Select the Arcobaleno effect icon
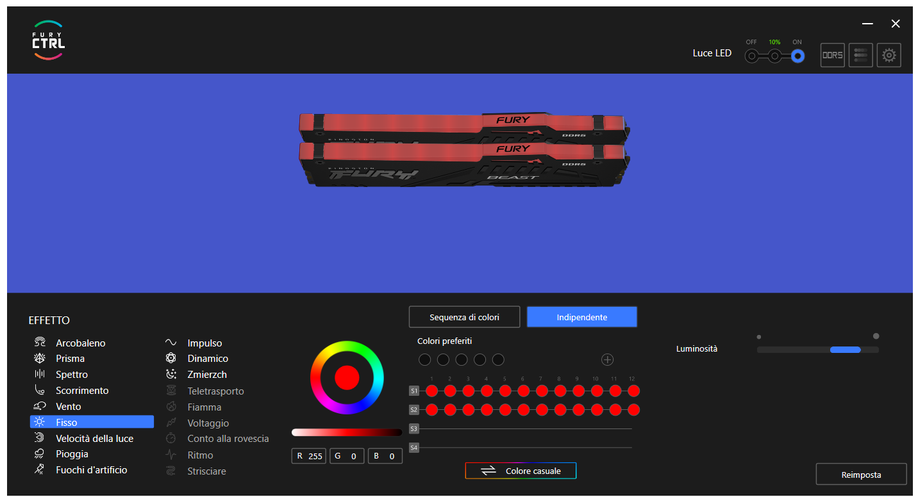918x497 pixels. coord(40,343)
